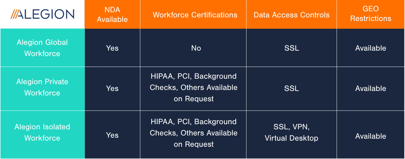
Task: Select the Alegion Global Workforce row label
Action: coord(42,48)
